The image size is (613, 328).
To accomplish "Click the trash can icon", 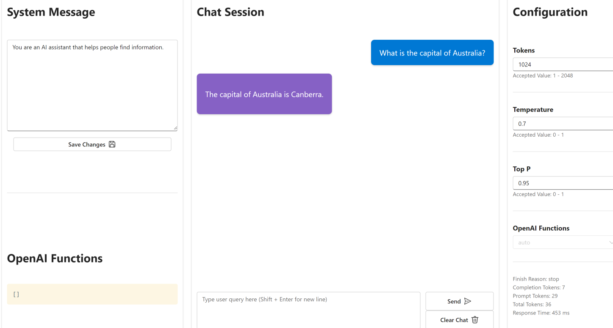I will pos(475,320).
